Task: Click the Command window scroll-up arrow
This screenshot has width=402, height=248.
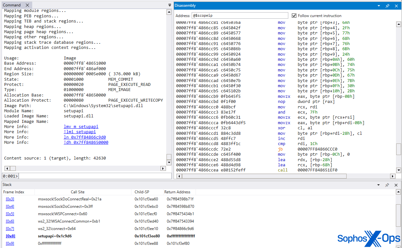Action: pyautogui.click(x=169, y=12)
